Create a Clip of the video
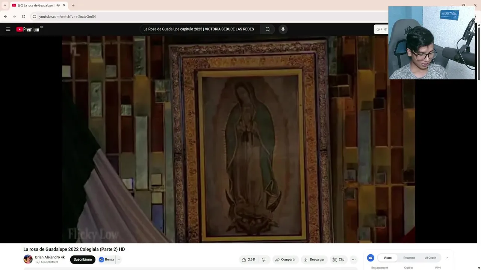481x270 pixels. point(338,259)
